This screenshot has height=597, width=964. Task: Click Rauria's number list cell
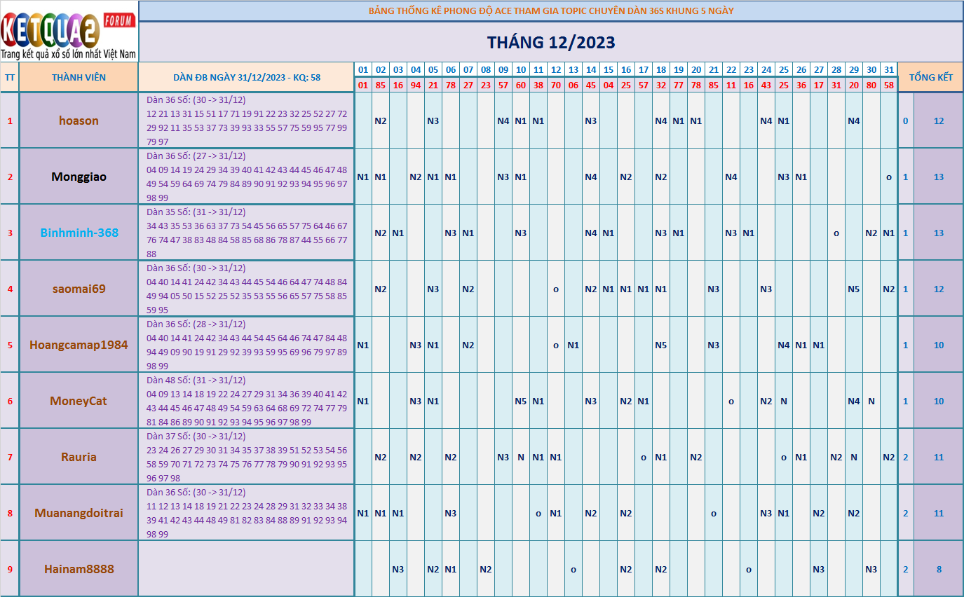[246, 457]
